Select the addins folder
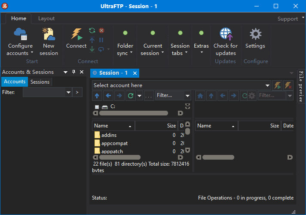306x215 pixels. pos(109,135)
